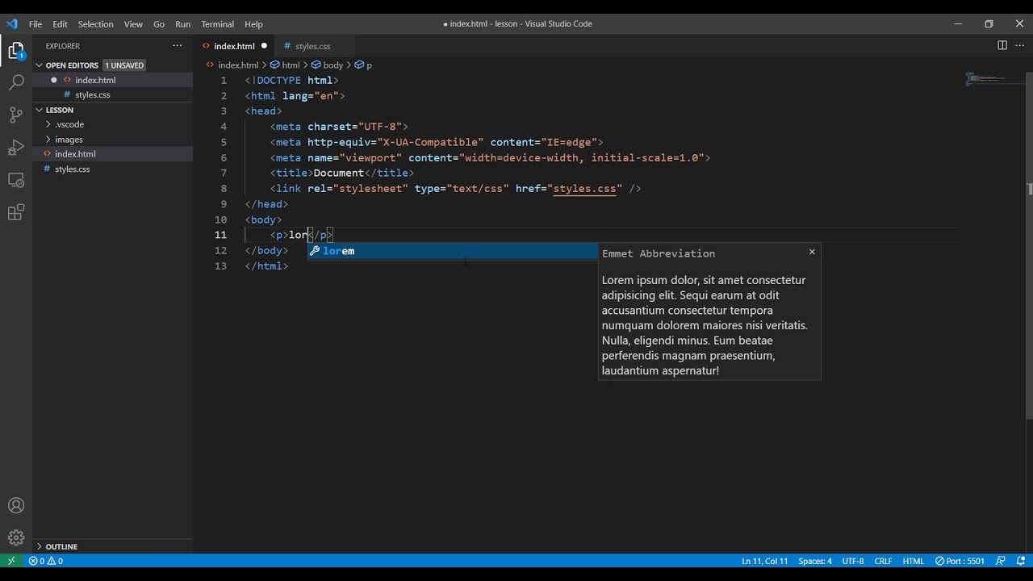1033x581 pixels.
Task: Accept the lorem Emmet suggestion
Action: click(453, 251)
